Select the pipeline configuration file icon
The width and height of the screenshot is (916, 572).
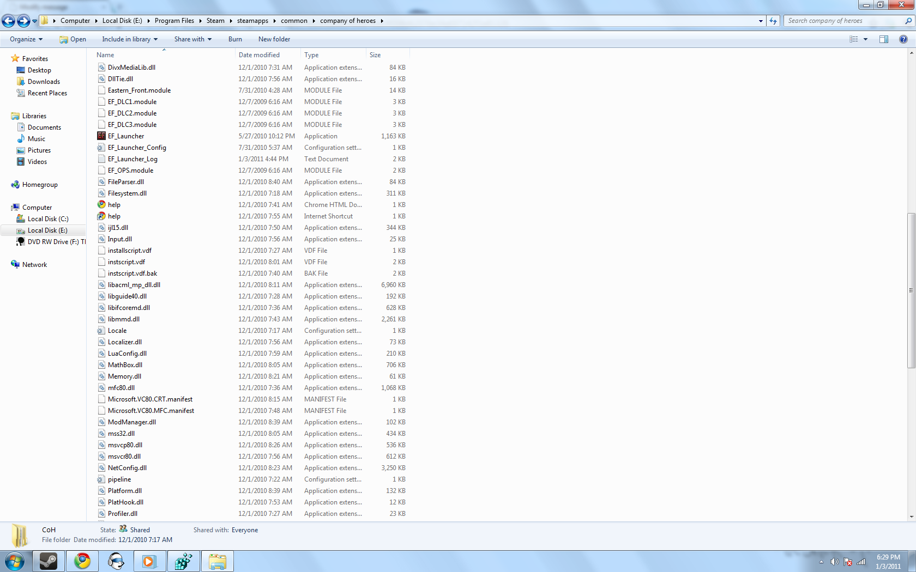coord(101,479)
